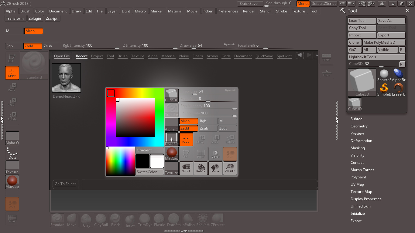Select the Standard brush at the bottom shelf

tap(57, 220)
